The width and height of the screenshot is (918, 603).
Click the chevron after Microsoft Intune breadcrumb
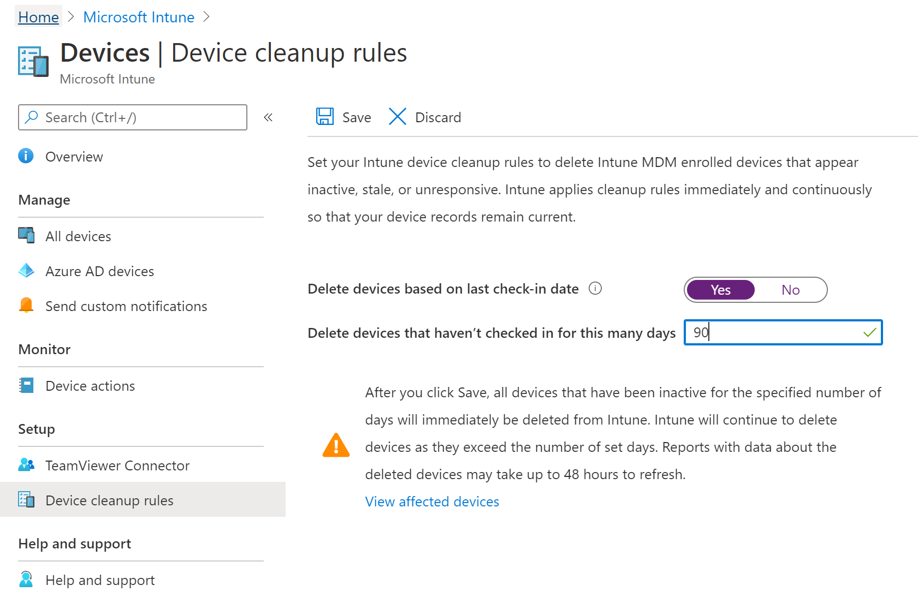point(206,16)
